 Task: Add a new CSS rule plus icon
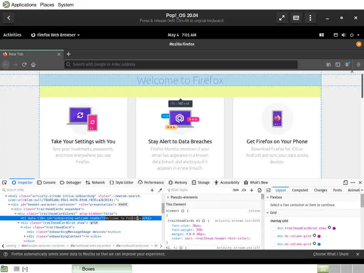(x=252, y=190)
